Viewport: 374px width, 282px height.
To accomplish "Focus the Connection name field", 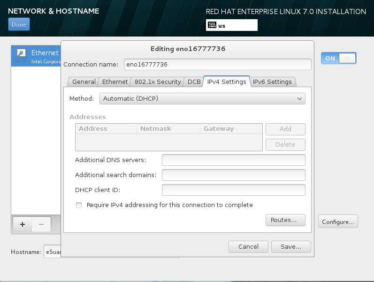I will tap(217, 64).
